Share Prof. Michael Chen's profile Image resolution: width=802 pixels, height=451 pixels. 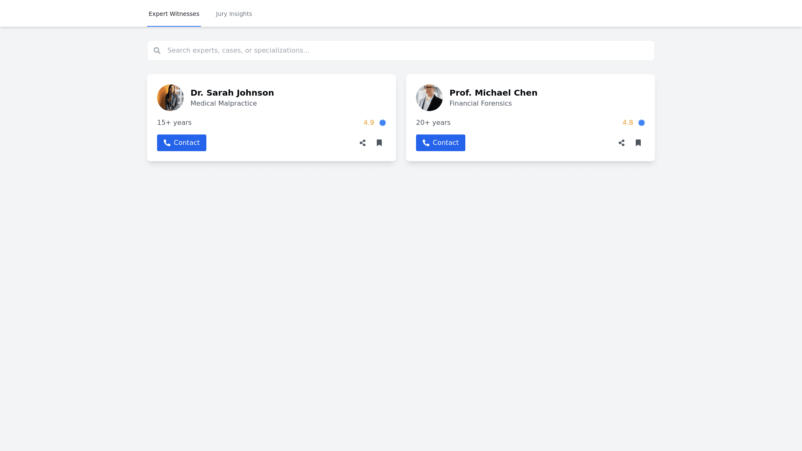coord(622,143)
